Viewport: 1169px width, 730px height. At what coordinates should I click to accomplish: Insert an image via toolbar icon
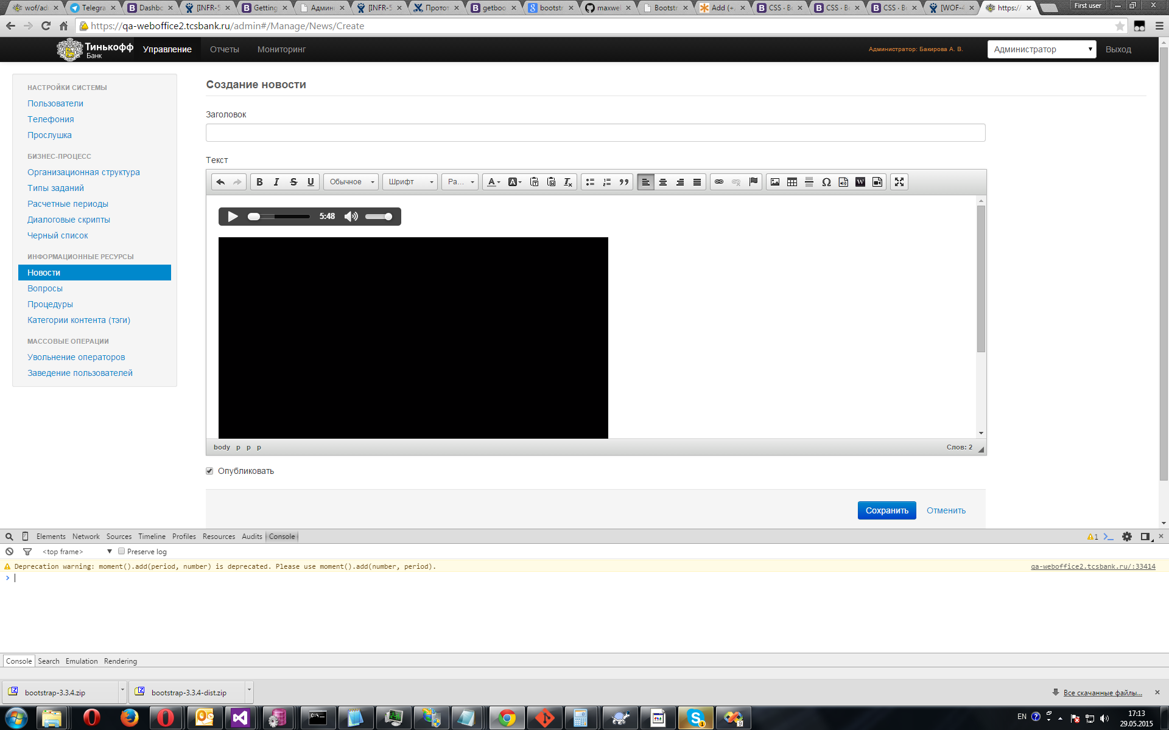pos(775,182)
